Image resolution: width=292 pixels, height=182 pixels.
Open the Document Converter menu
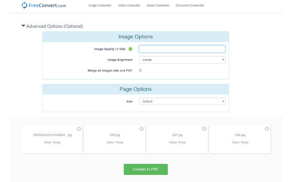coord(190,5)
